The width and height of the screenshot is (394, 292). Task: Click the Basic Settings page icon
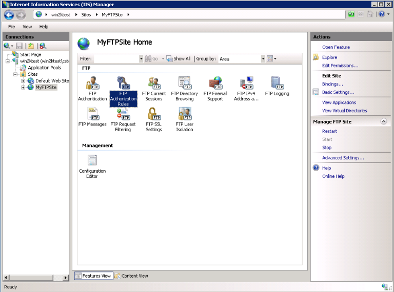[x=316, y=92]
